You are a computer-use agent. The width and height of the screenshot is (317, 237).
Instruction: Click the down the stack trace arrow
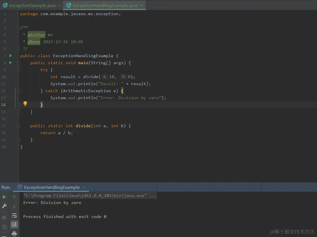point(14,206)
